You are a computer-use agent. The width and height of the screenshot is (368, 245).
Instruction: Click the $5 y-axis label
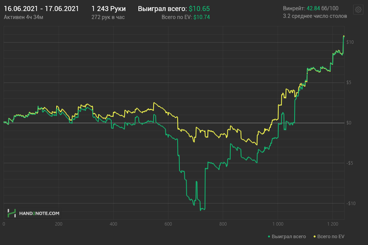click(x=349, y=83)
